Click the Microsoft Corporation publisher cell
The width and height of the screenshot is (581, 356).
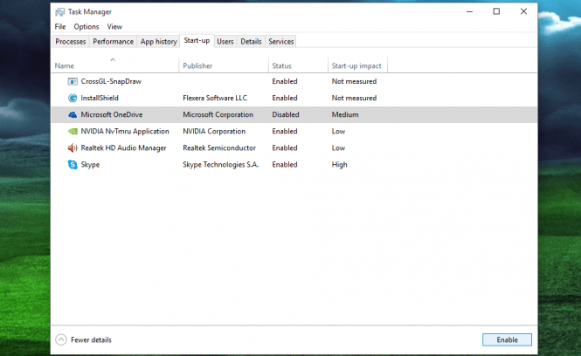[218, 114]
